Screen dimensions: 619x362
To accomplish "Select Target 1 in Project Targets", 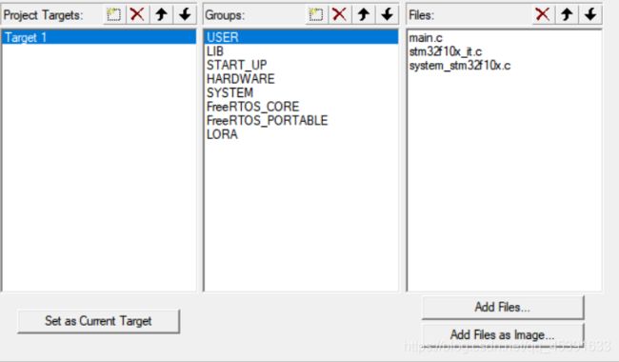I will (x=99, y=37).
